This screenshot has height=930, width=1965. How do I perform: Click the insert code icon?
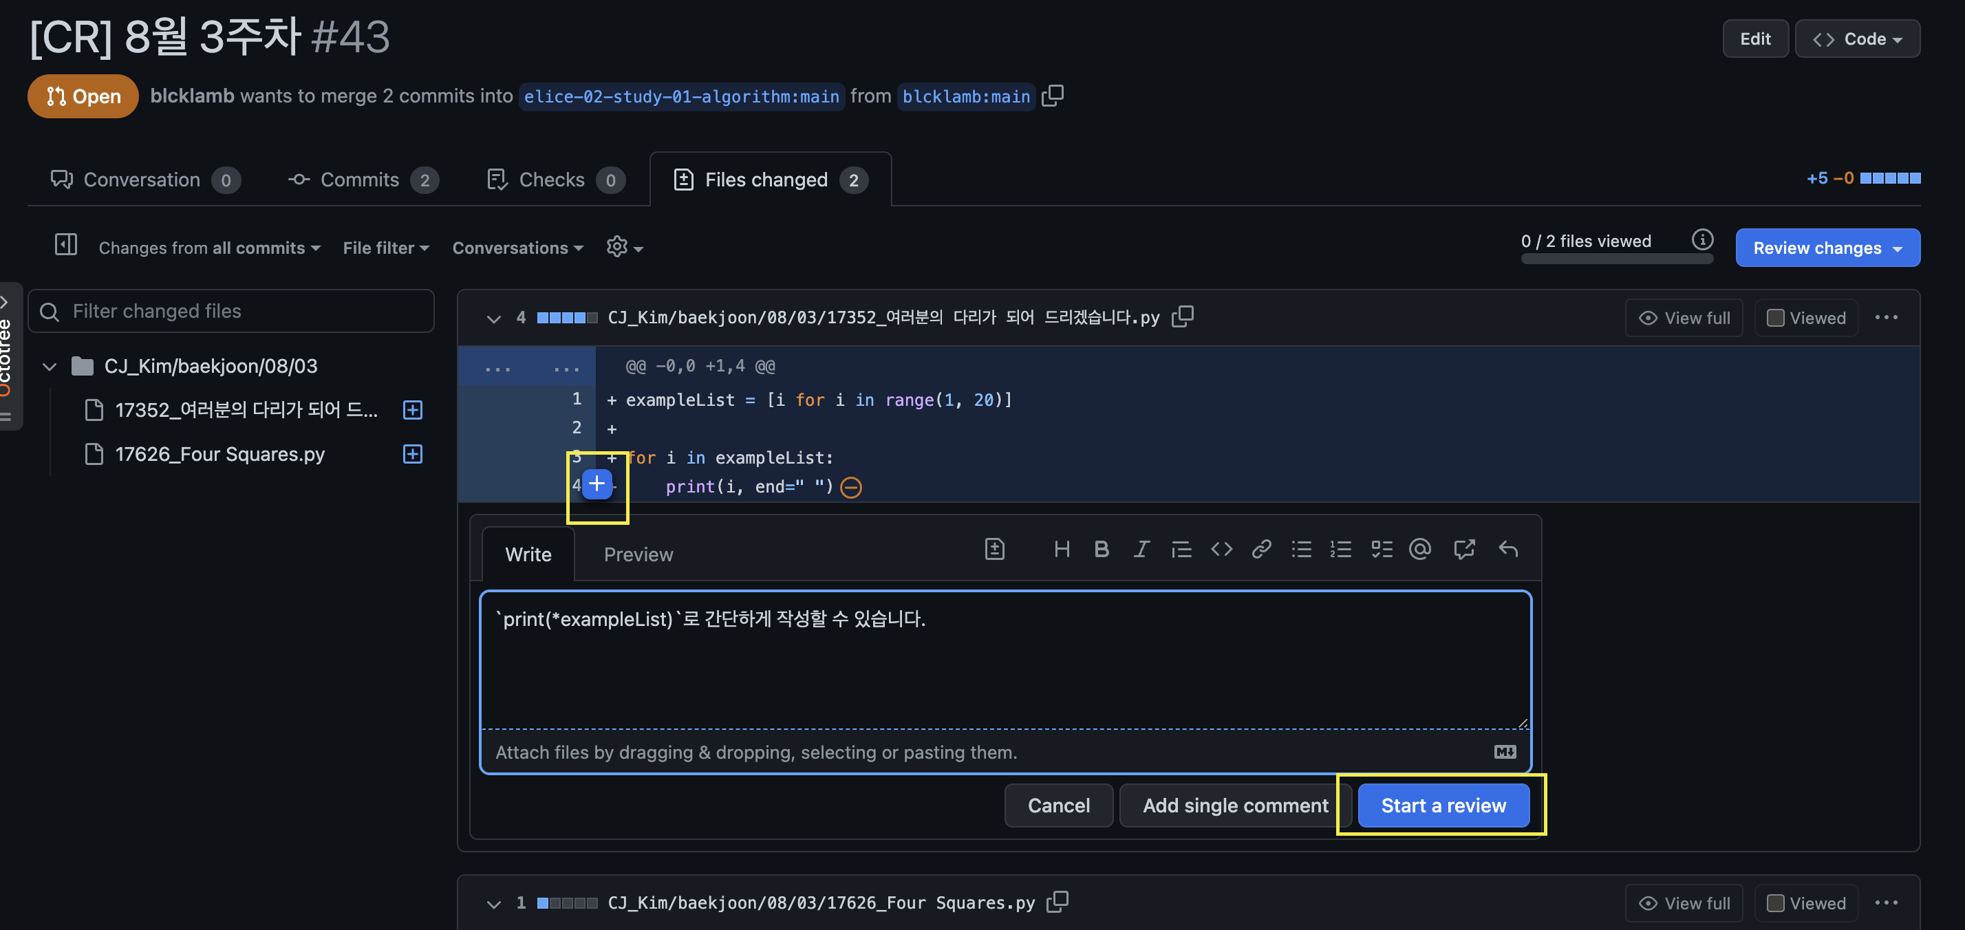(1221, 550)
